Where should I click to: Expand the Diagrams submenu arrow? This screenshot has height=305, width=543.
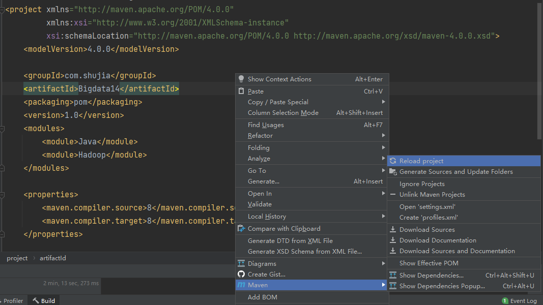tap(383, 264)
